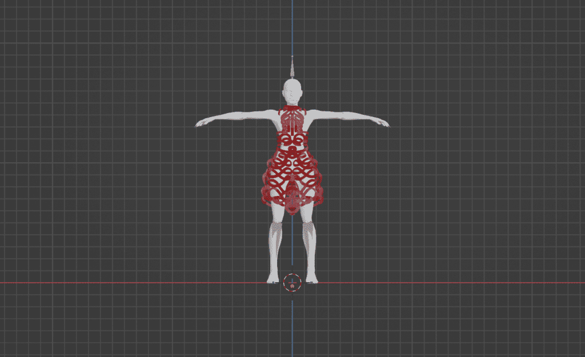Screen dimensions: 585x357
Task: Click the blue Z axis line above the model
Action: (x=292, y=29)
